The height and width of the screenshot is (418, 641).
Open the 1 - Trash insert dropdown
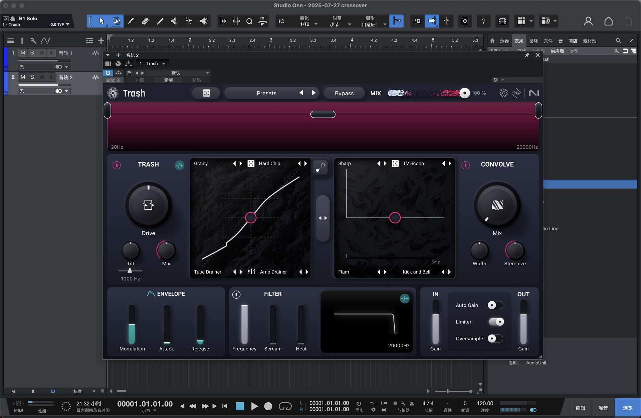(x=152, y=63)
